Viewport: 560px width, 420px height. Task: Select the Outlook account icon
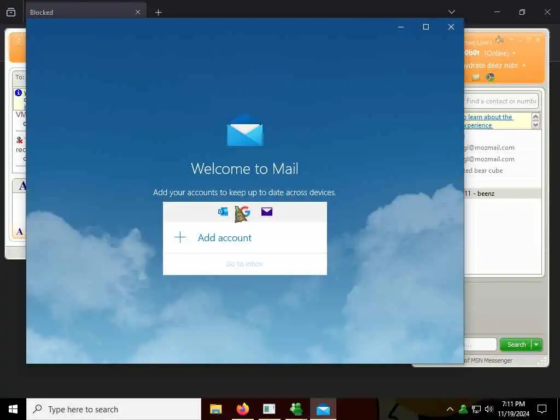[x=223, y=212]
